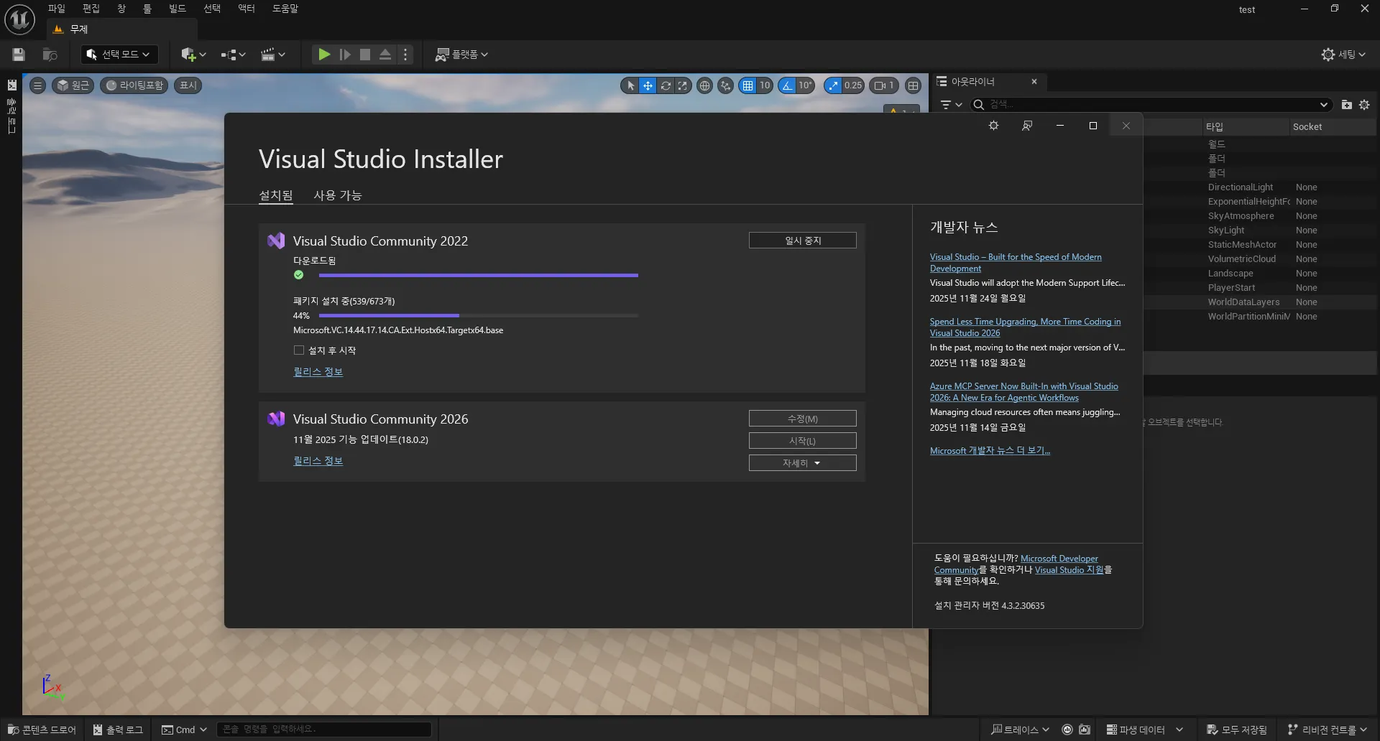The height and width of the screenshot is (741, 1380).
Task: Open 릴리스 정보 link for Visual Studio 2026
Action: (318, 461)
